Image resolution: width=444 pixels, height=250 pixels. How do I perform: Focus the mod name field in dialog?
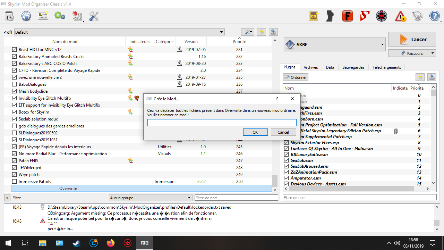tap(222, 123)
